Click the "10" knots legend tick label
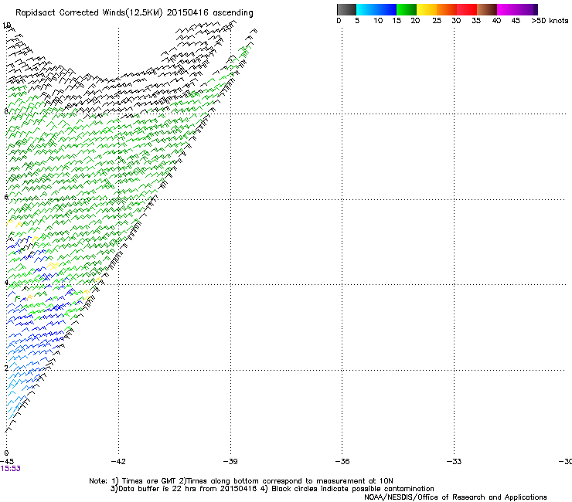This screenshot has width=572, height=502. tap(378, 21)
